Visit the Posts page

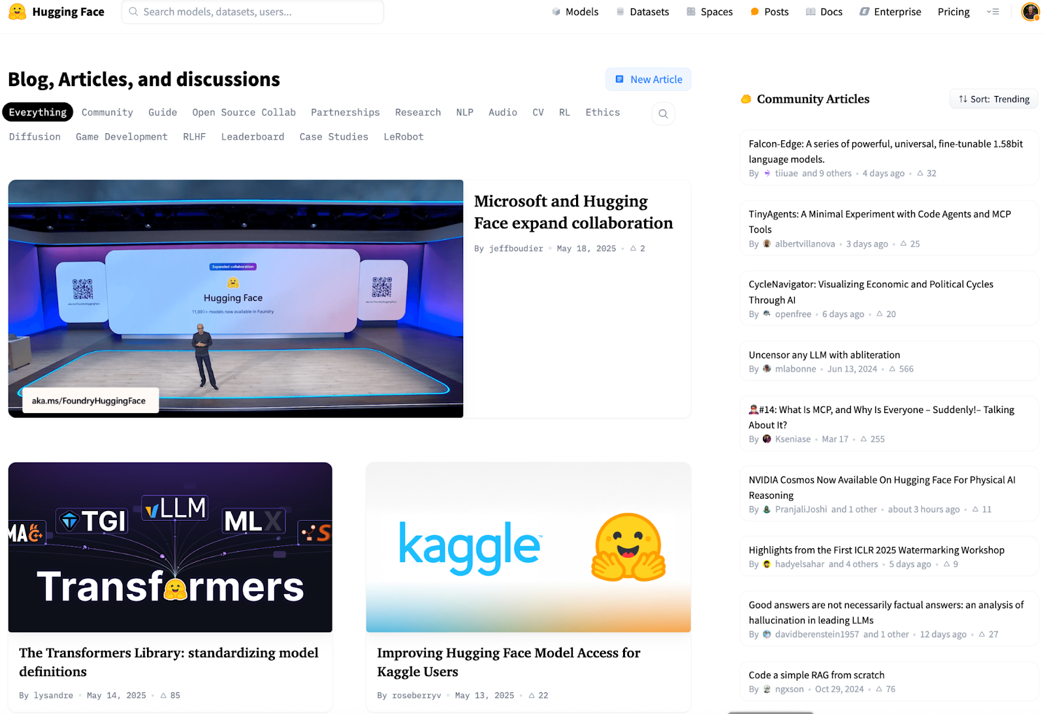769,12
